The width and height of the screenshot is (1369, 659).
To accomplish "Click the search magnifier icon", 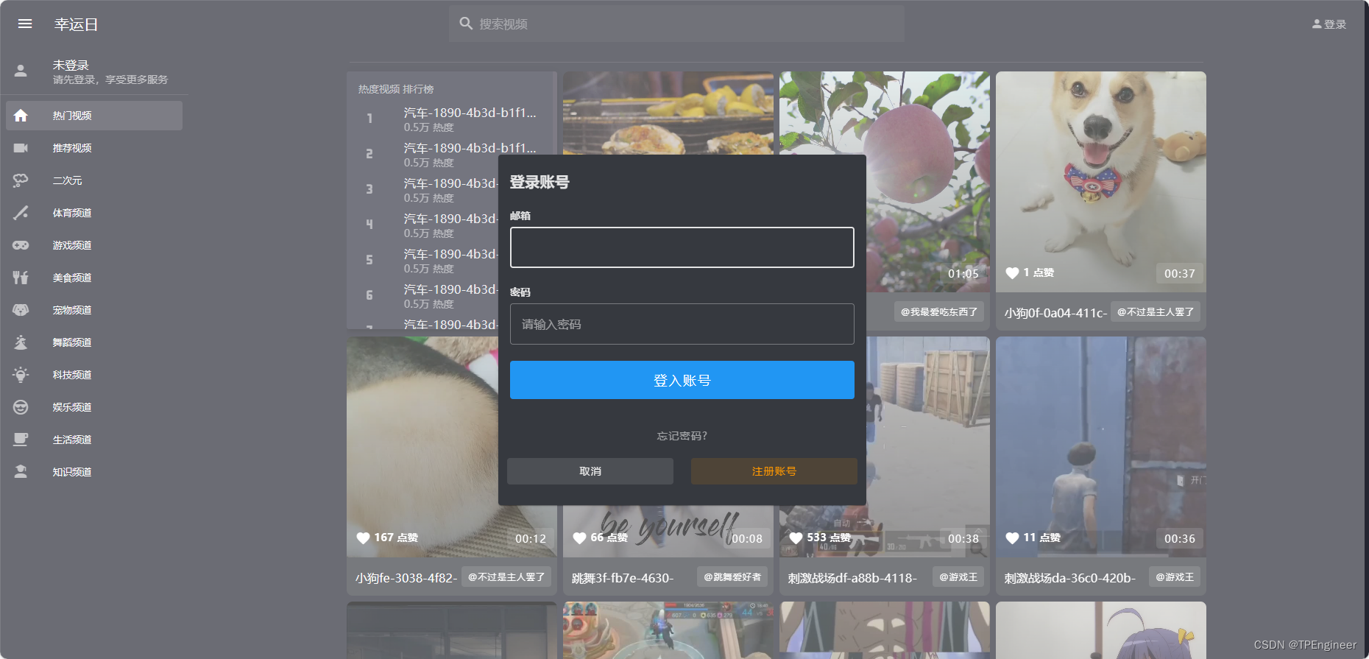I will pyautogui.click(x=466, y=24).
